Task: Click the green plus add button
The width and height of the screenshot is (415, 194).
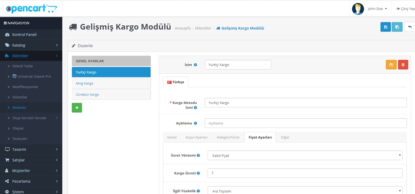Action: pos(77,108)
